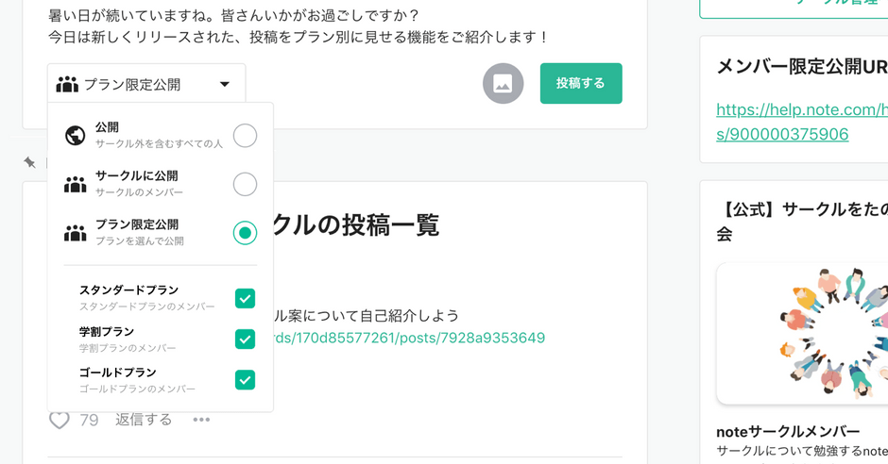Click the 投稿する button
888x464 pixels.
(581, 84)
